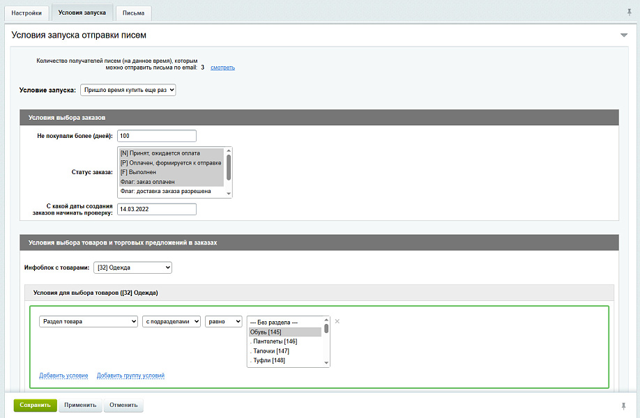This screenshot has height=418, width=640.
Task: Click the pin icon beside the tabs
Action: click(x=630, y=12)
